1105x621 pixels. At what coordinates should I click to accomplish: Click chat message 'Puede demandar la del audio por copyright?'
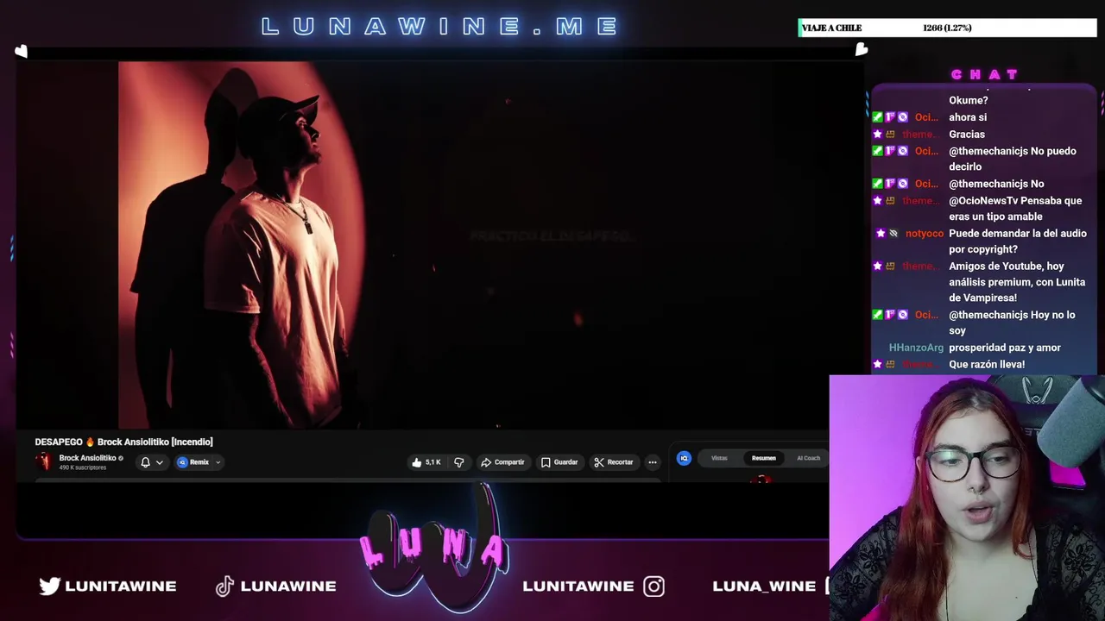coord(1018,241)
